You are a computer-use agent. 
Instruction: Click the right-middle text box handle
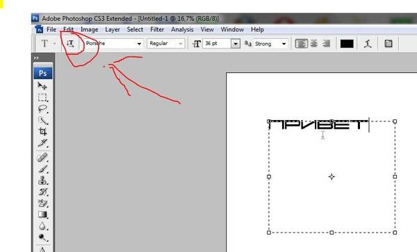point(395,176)
